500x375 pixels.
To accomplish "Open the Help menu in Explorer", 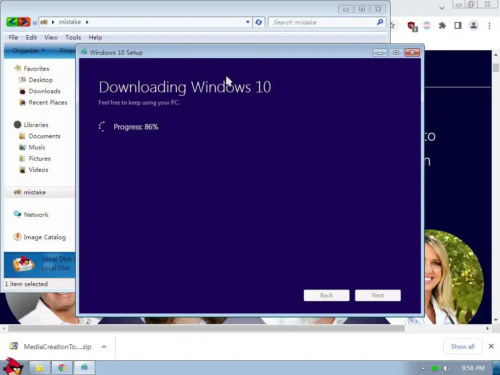I will coord(95,37).
